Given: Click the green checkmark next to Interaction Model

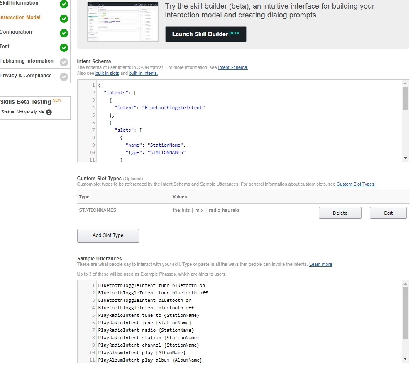Looking at the screenshot, I should [x=64, y=19].
